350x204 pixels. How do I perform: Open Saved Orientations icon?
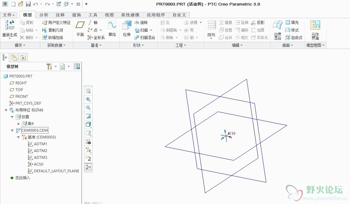click(88, 133)
